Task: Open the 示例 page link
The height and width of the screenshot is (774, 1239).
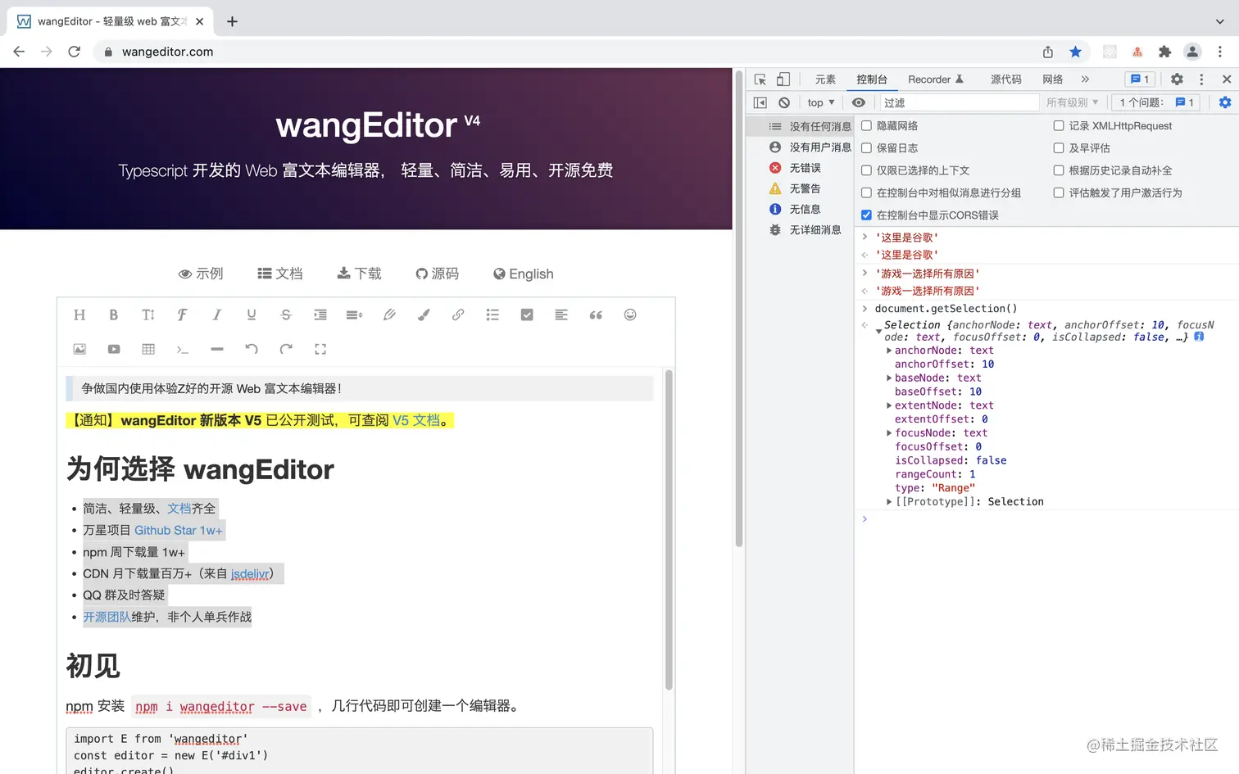Action: [201, 274]
